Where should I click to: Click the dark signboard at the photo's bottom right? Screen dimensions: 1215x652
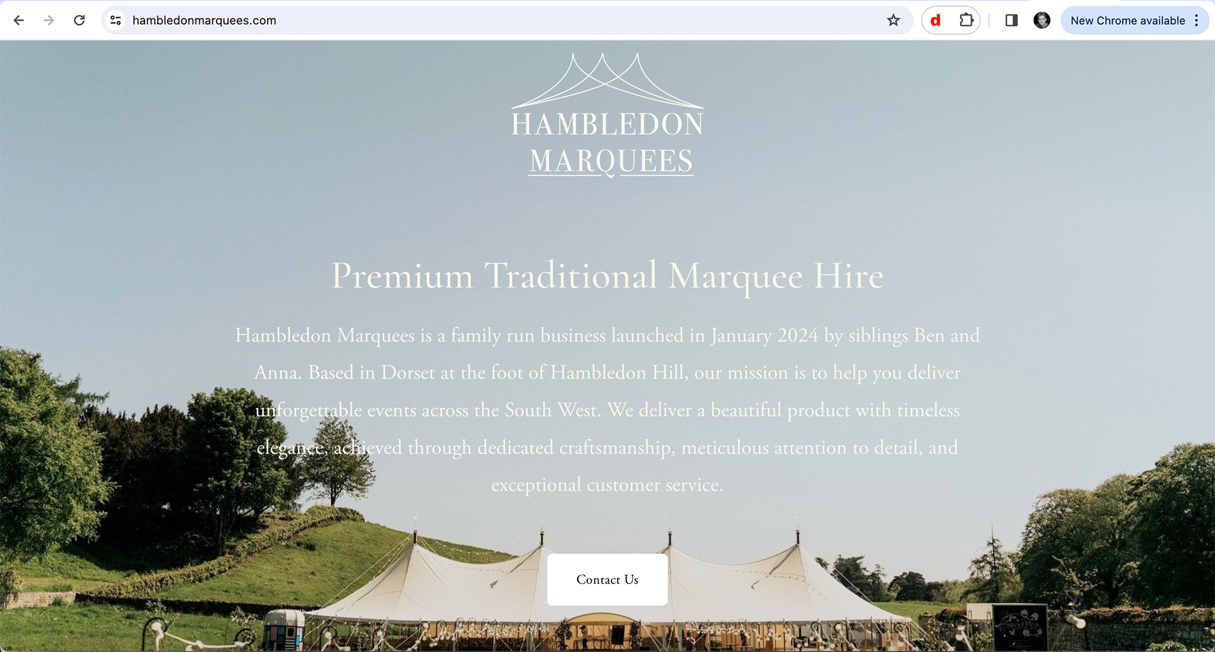1019,626
